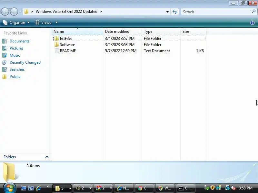258x193 pixels.
Task: Click the date 3/4/2023 3:57 PM cell
Action: pos(120,38)
